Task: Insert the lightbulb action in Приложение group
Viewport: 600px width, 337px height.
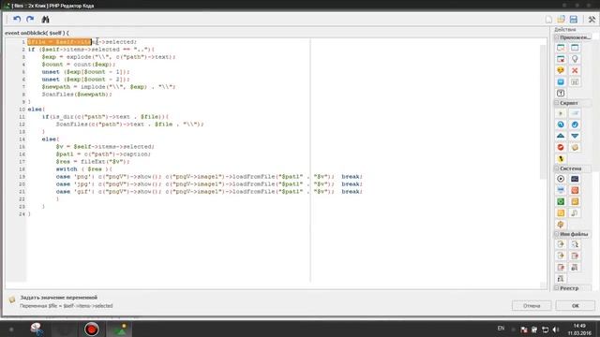Action: tap(575, 59)
